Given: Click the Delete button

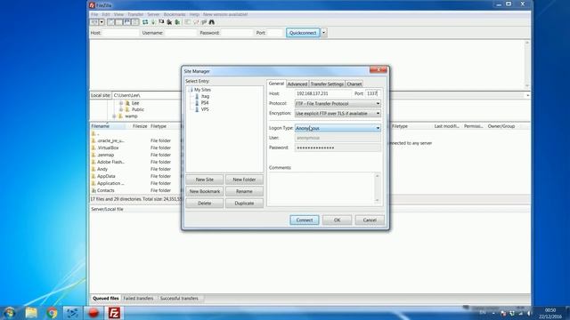Looking at the screenshot, I should pyautogui.click(x=204, y=204).
